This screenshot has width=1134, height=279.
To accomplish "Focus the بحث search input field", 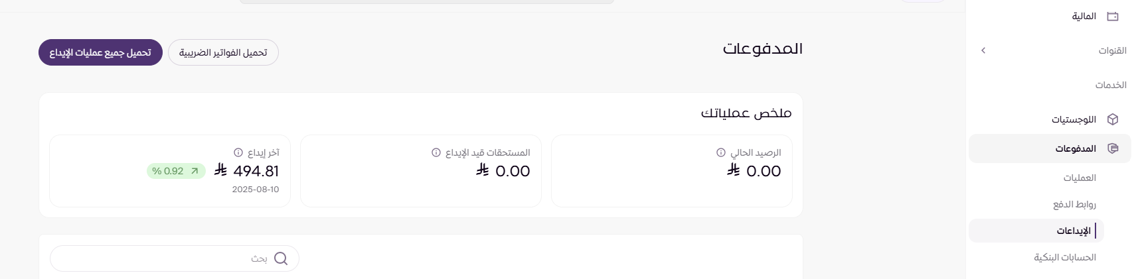I will coord(159,258).
